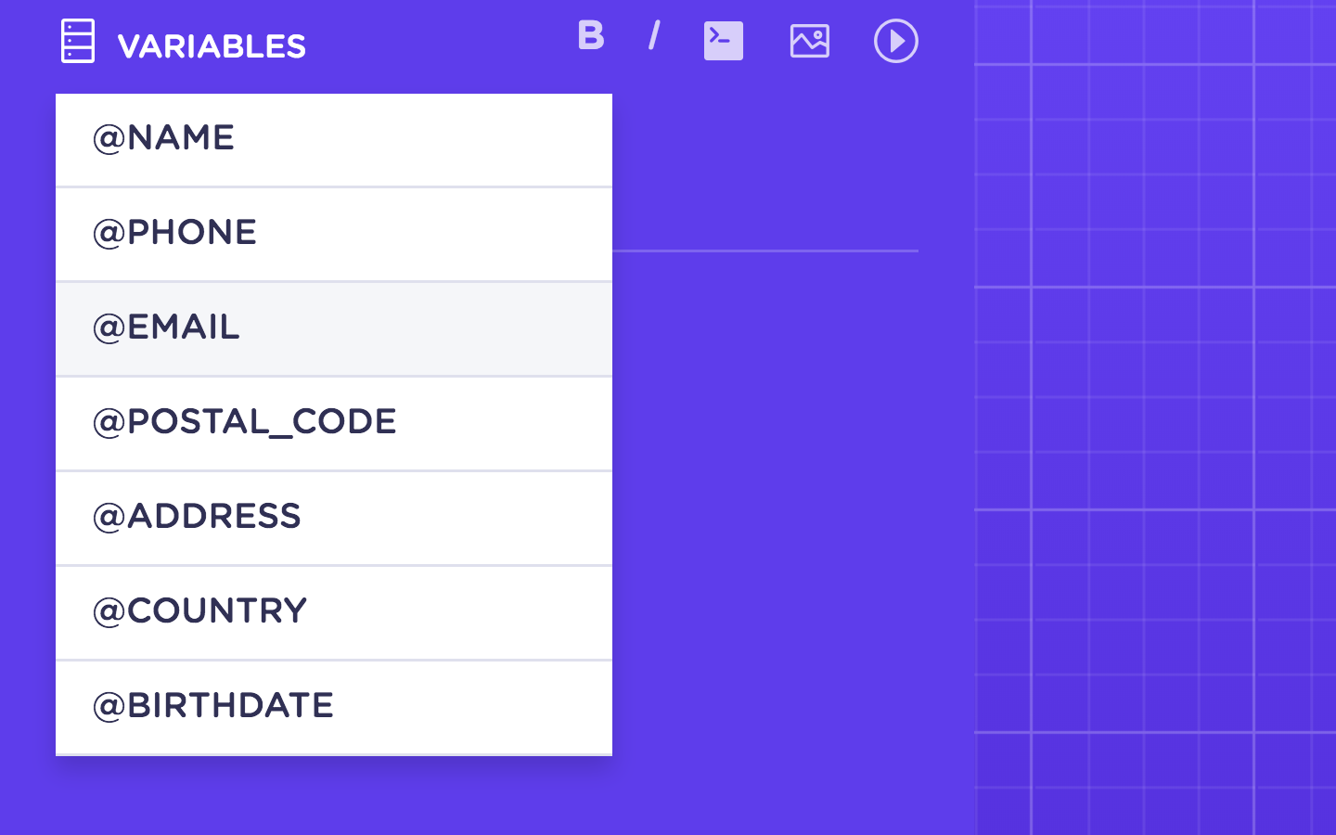Insert an image using the picture icon
Image resolution: width=1336 pixels, height=835 pixels.
pyautogui.click(x=810, y=41)
